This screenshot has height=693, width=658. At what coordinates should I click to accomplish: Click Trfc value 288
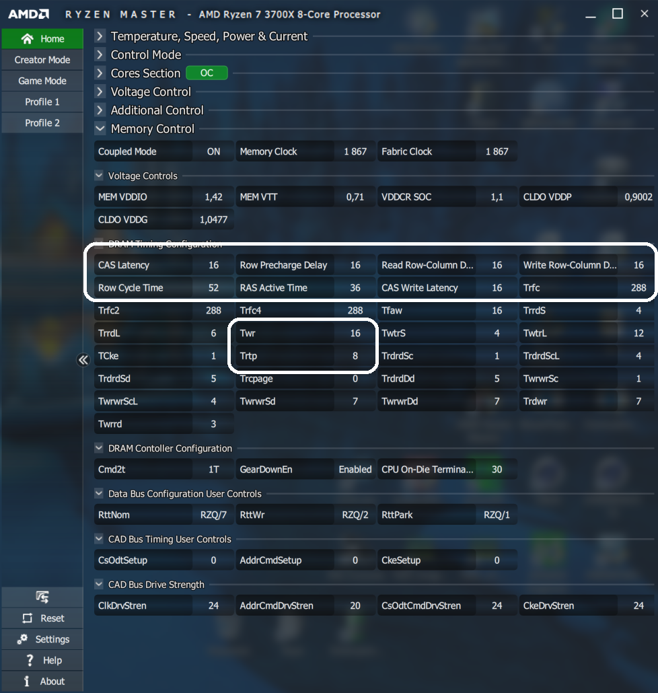(x=638, y=288)
